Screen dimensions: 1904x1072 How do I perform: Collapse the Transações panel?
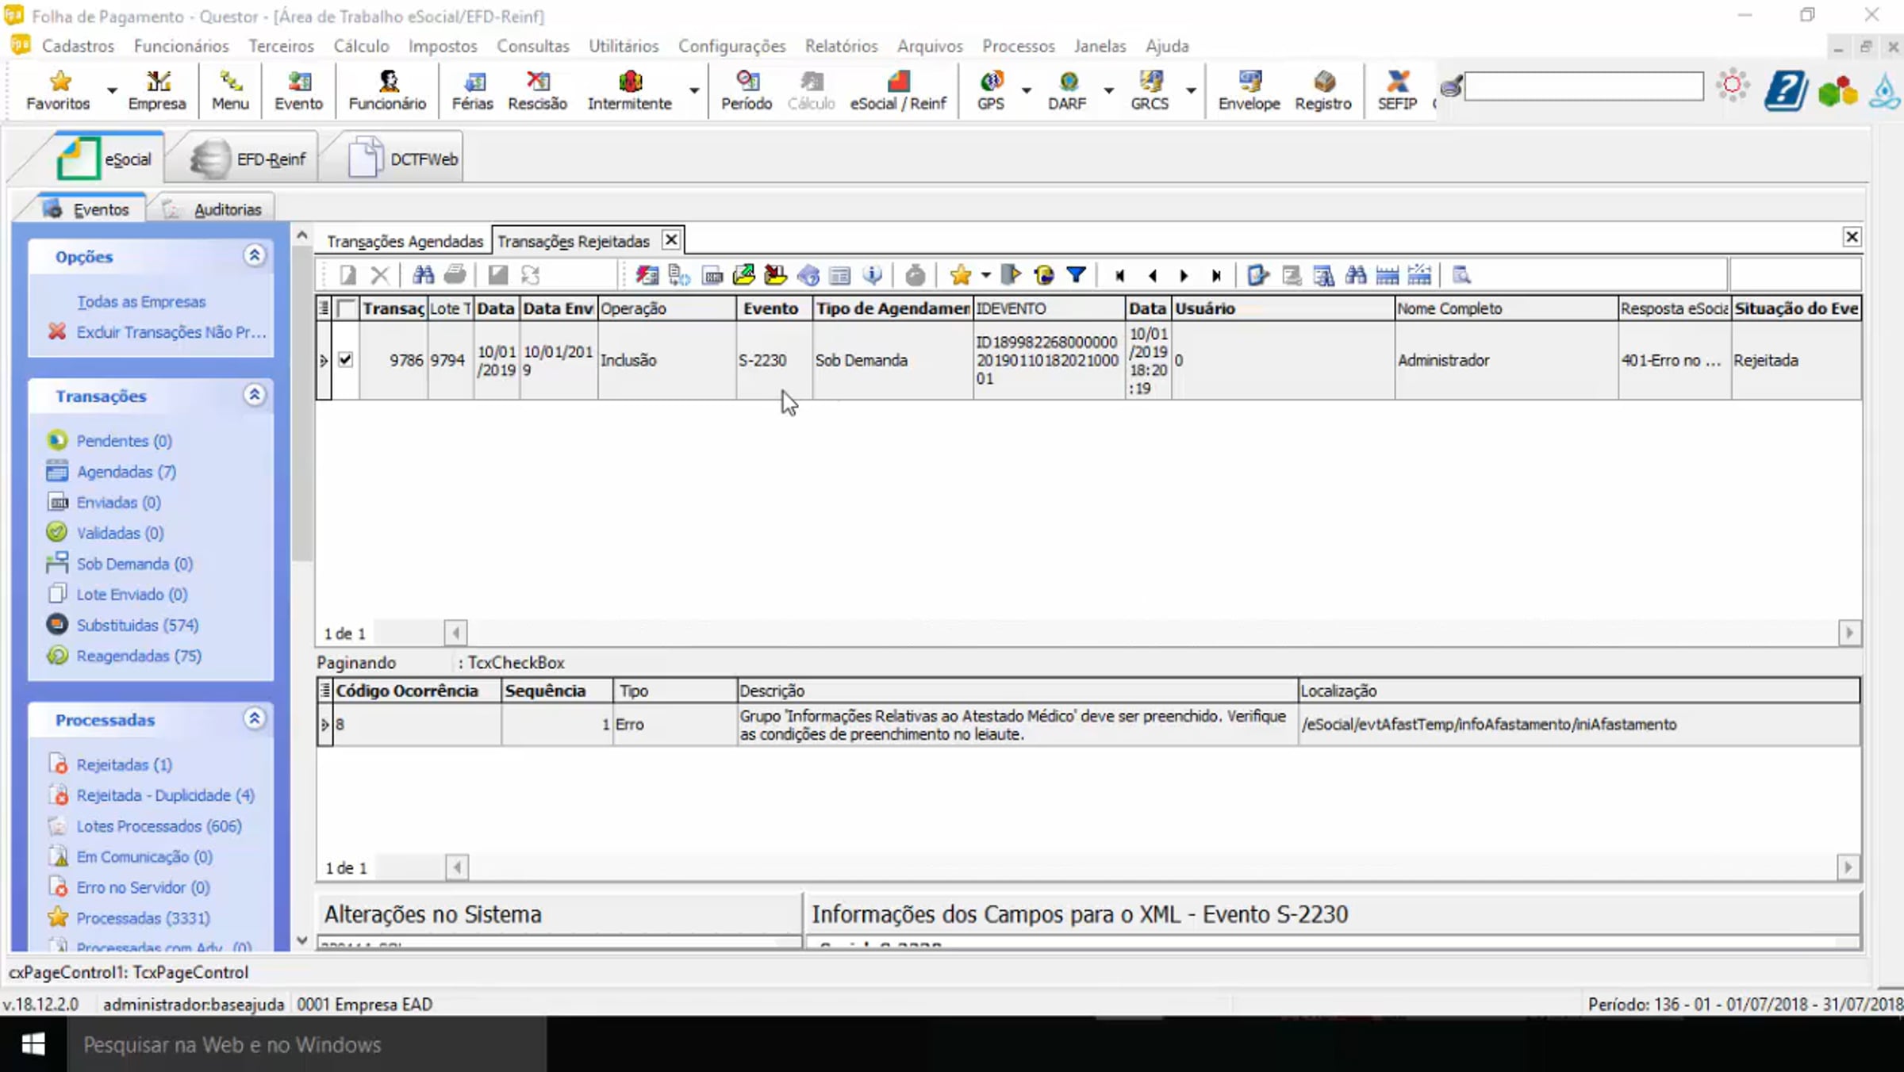(x=254, y=395)
